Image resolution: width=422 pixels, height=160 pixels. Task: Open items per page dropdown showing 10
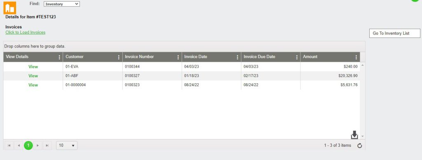click(x=67, y=146)
